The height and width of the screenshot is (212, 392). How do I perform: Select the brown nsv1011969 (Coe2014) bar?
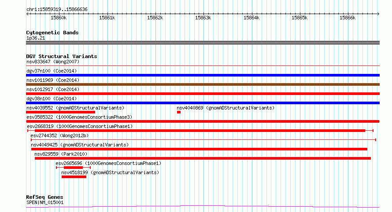pos(203,84)
